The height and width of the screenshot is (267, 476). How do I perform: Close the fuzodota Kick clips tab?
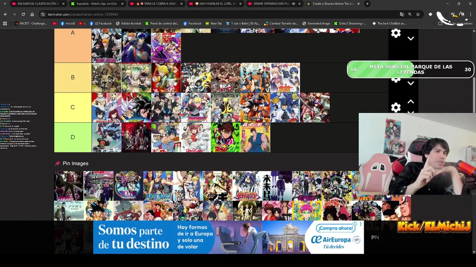coord(122,4)
